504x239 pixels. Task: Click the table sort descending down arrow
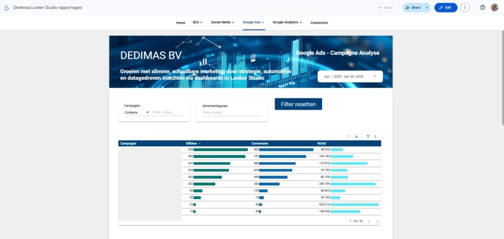click(x=356, y=137)
